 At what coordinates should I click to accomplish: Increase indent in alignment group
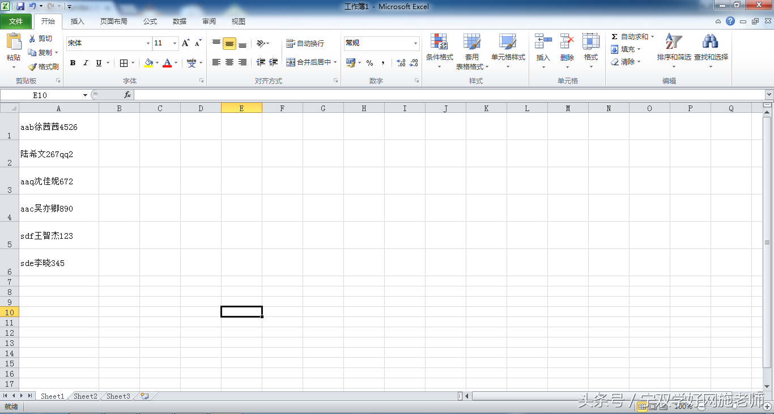coord(274,62)
